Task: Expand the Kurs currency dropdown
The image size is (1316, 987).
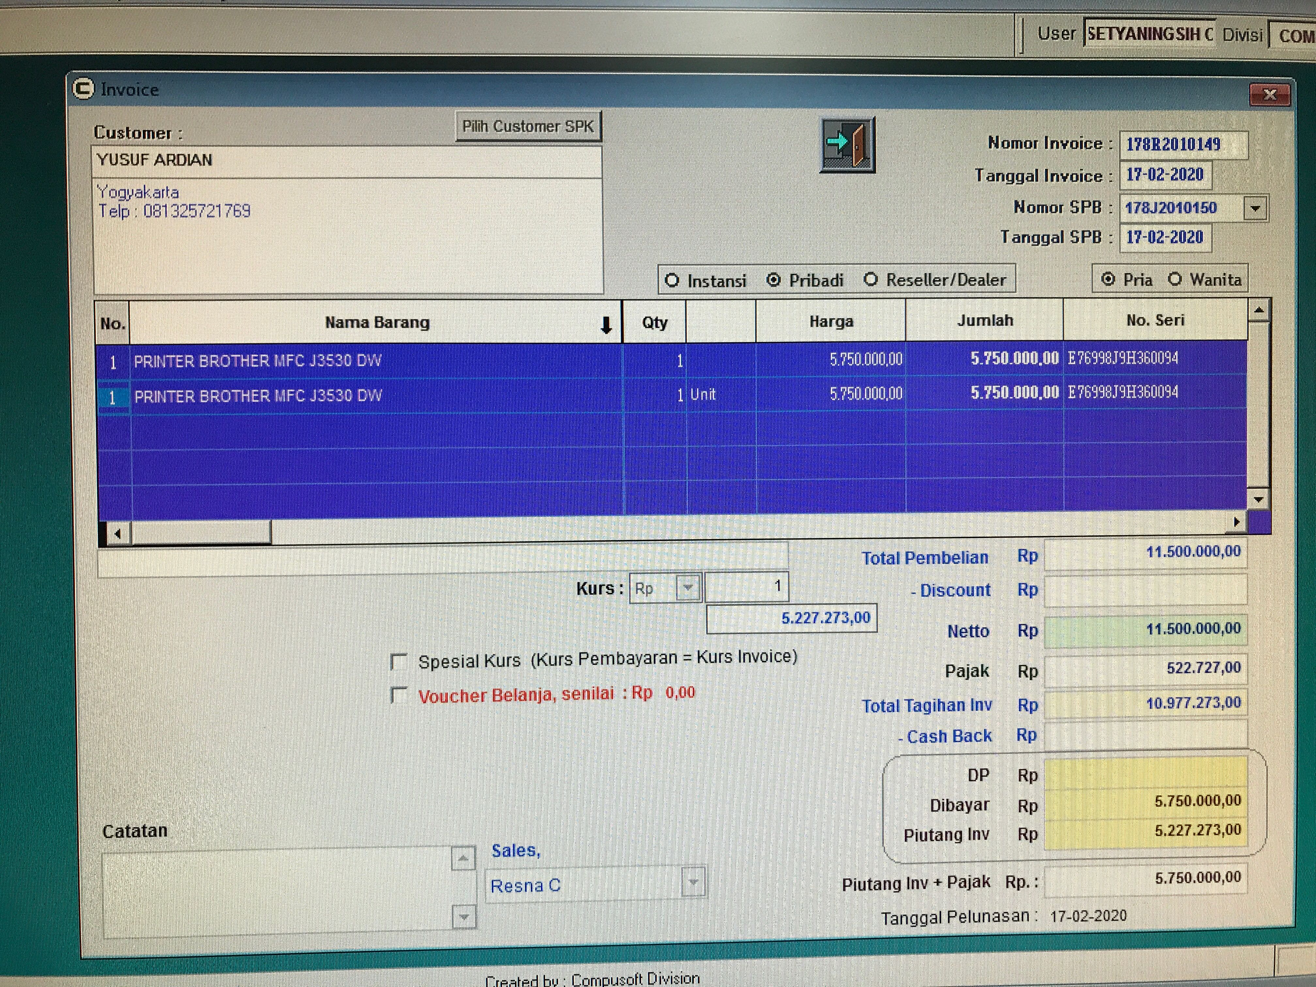Action: click(x=688, y=588)
